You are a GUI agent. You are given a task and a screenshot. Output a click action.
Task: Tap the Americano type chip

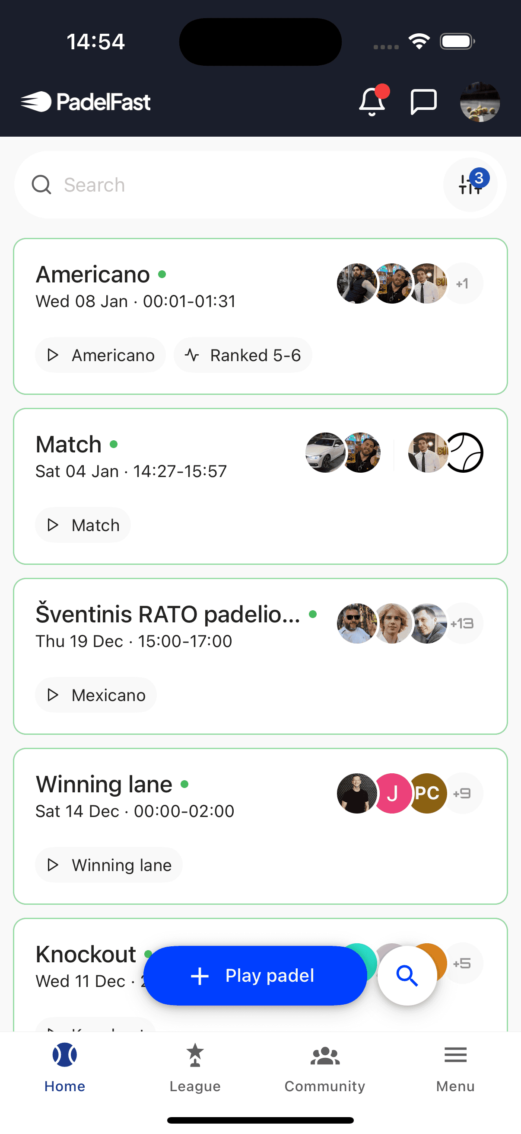tap(100, 355)
